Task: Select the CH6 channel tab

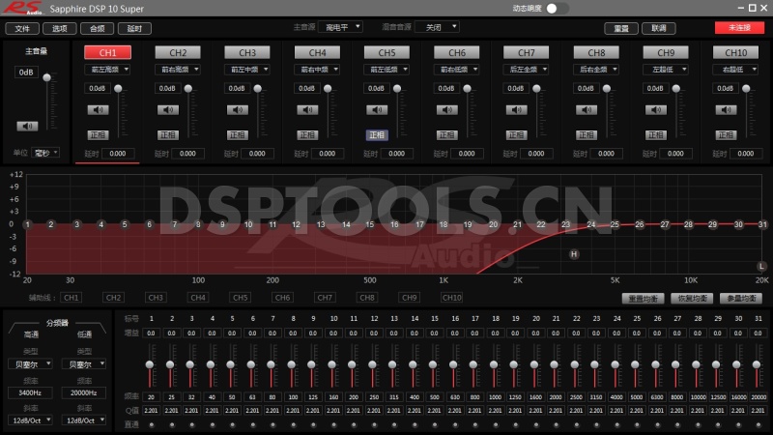Action: point(456,52)
